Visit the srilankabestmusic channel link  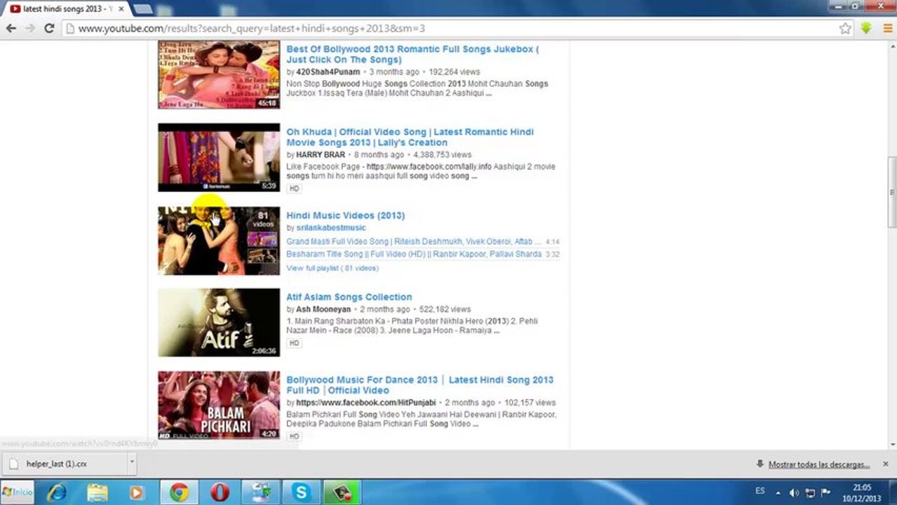[331, 227]
